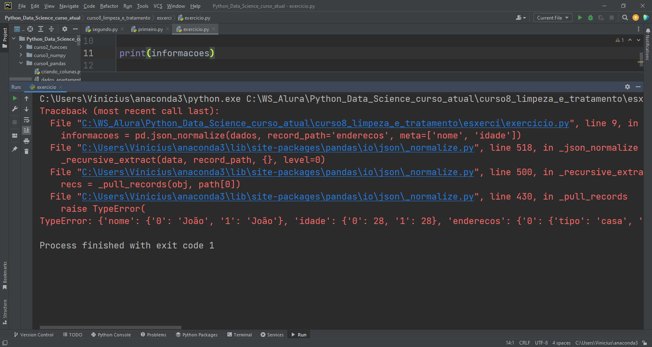Open Project view selector dropdown
Image resolution: width=652 pixels, height=347 pixels.
pos(19,29)
